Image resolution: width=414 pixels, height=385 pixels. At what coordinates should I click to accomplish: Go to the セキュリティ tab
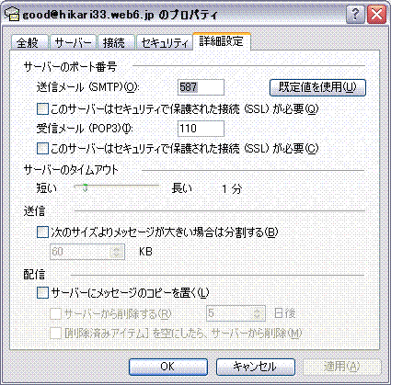[x=164, y=42]
